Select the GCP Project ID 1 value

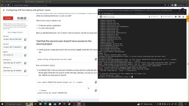tap(13, 63)
